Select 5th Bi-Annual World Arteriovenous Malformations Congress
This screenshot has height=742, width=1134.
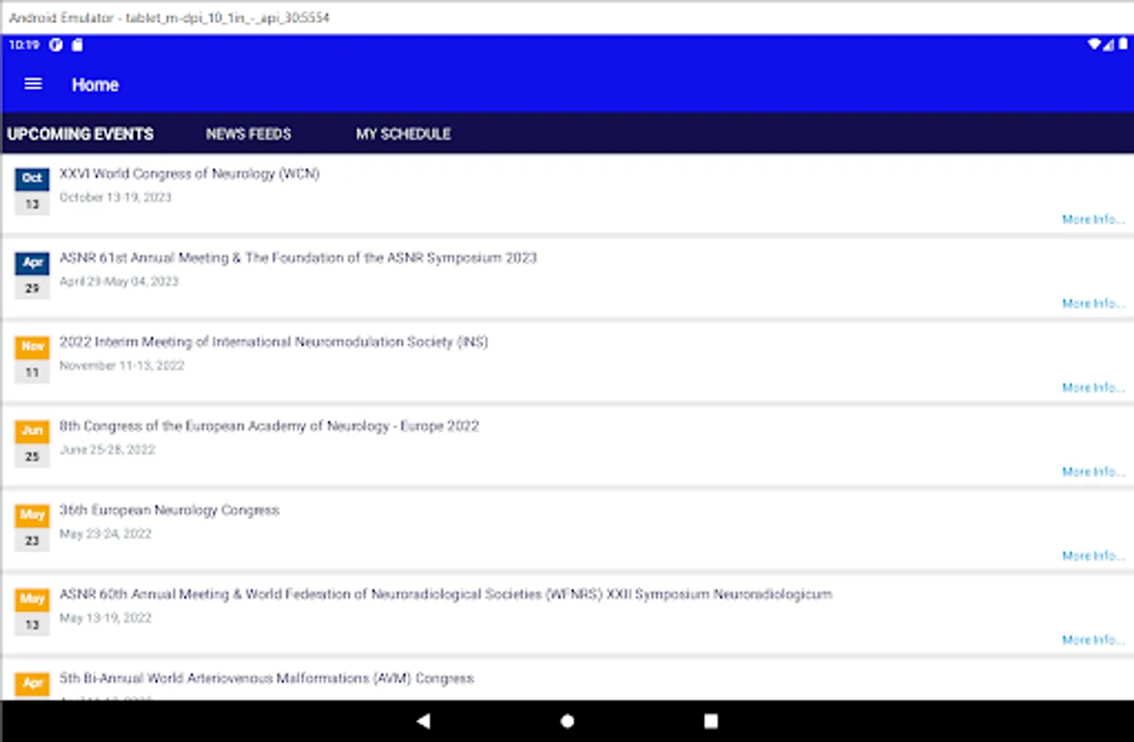coord(266,679)
